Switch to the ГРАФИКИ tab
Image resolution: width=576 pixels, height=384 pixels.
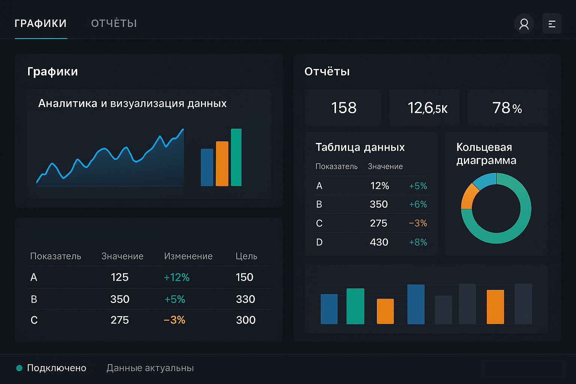(x=40, y=24)
